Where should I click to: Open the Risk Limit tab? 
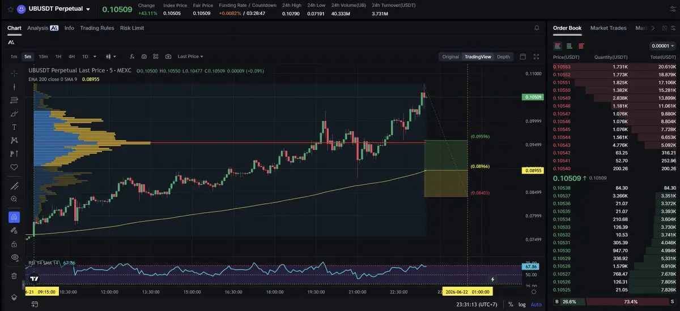click(x=132, y=28)
